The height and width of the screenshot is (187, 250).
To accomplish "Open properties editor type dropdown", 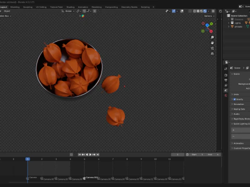I will (227, 62).
